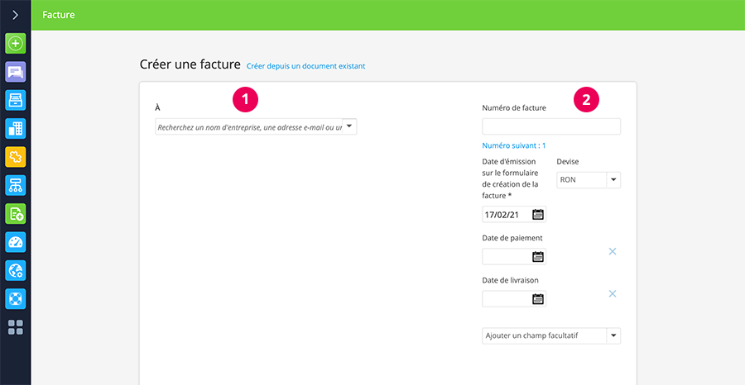745x385 pixels.
Task: Click the org chart hierarchy icon
Action: point(15,185)
